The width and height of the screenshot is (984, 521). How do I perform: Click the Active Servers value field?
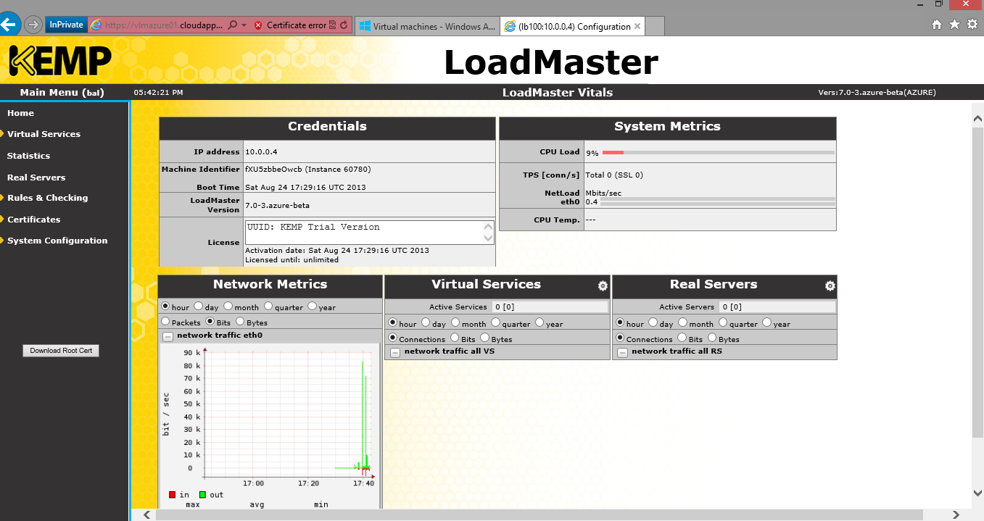click(777, 307)
